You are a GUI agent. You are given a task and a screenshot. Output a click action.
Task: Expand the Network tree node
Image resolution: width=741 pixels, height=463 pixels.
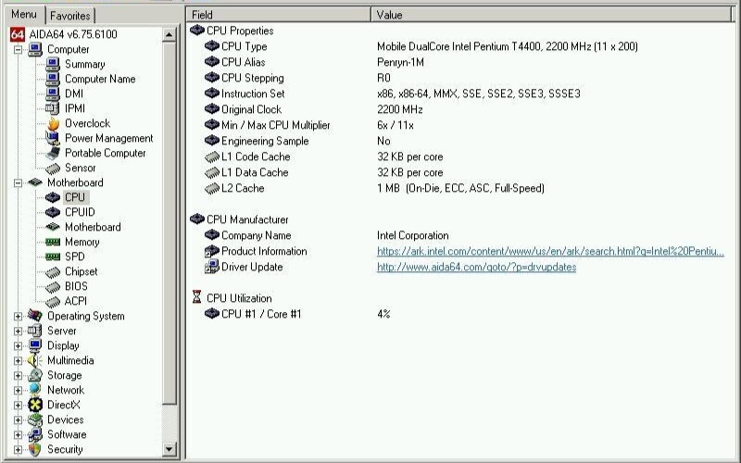click(18, 390)
